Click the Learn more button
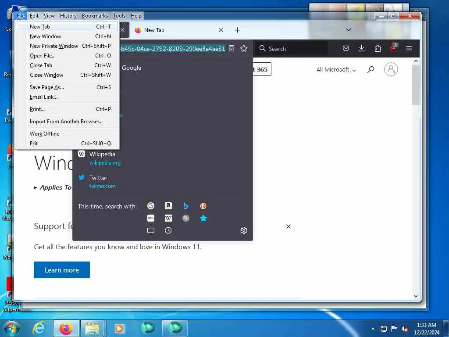 click(61, 270)
